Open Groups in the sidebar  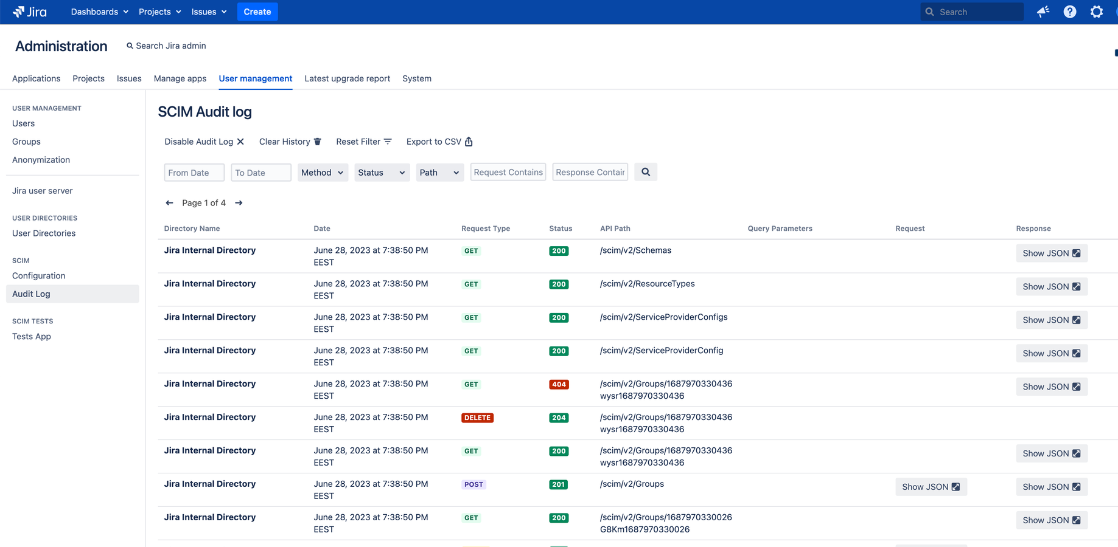click(x=26, y=142)
